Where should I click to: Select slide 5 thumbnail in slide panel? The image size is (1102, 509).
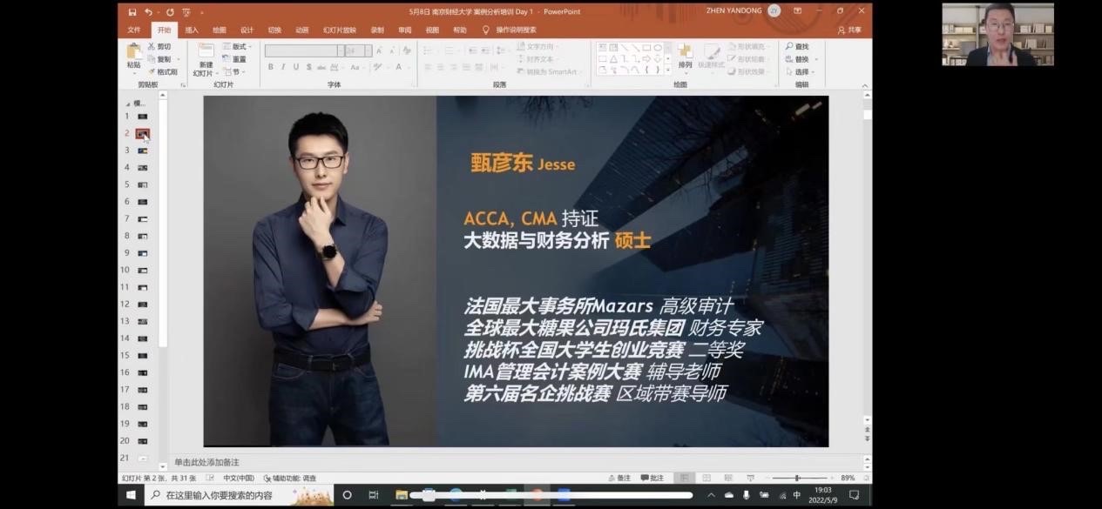pos(142,184)
